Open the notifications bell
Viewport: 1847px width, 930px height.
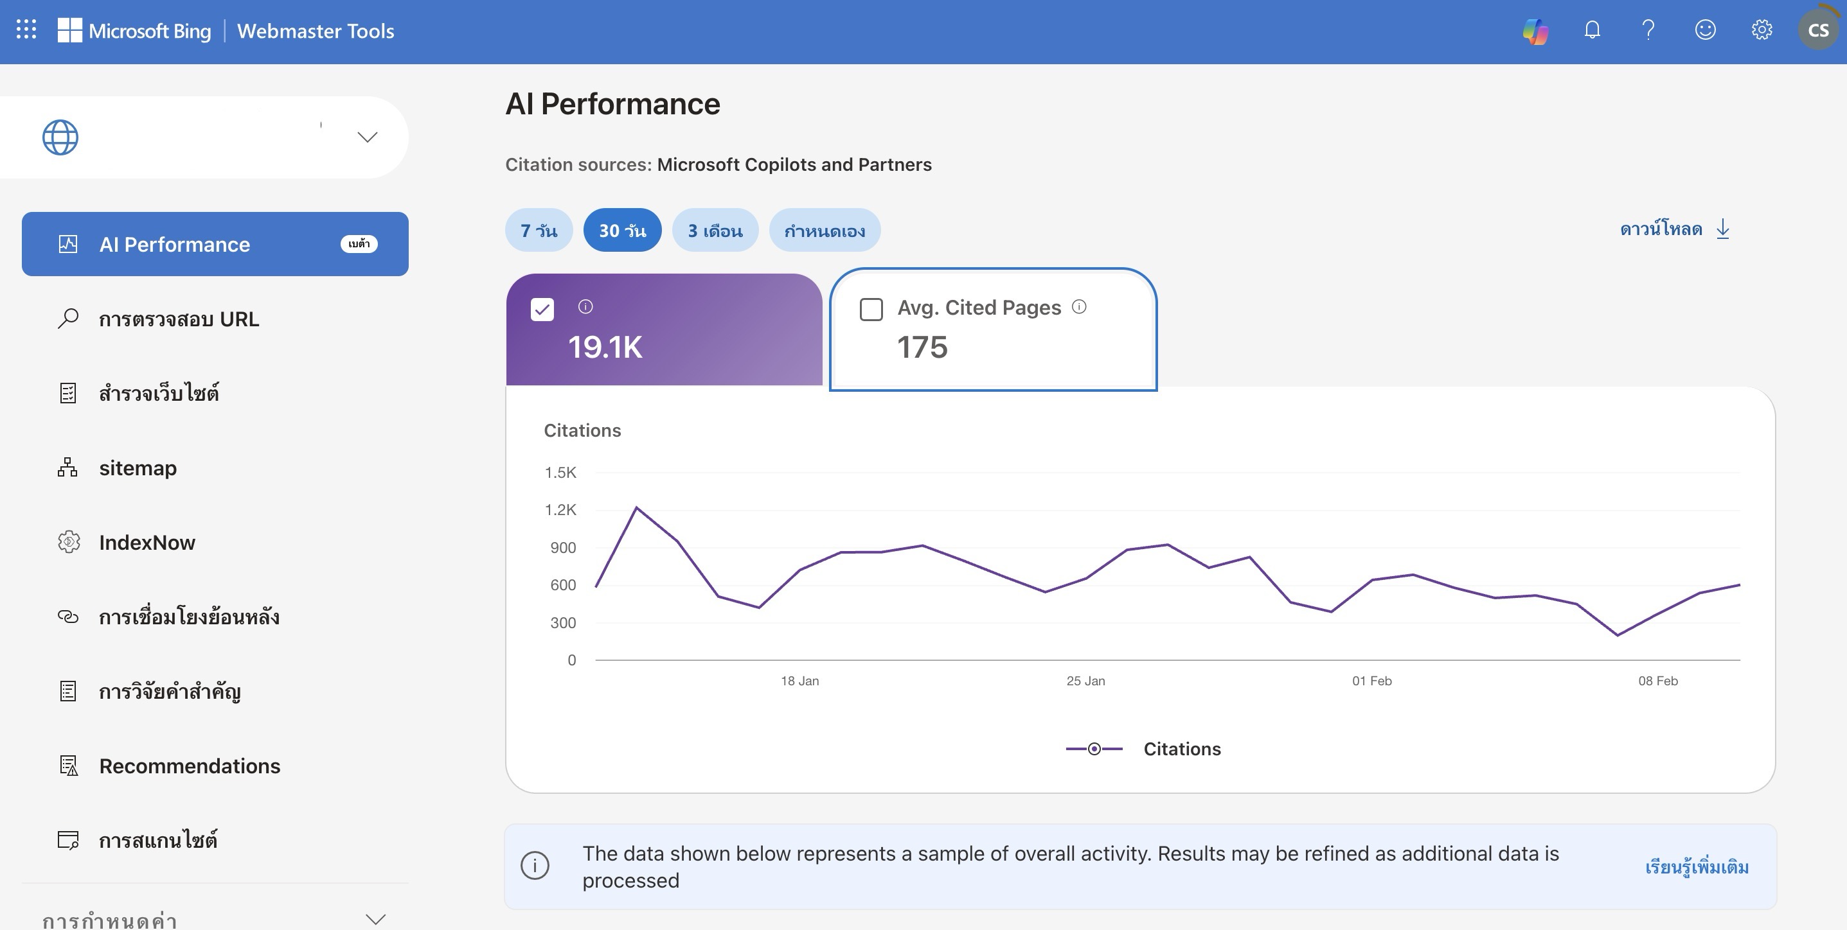pyautogui.click(x=1592, y=30)
